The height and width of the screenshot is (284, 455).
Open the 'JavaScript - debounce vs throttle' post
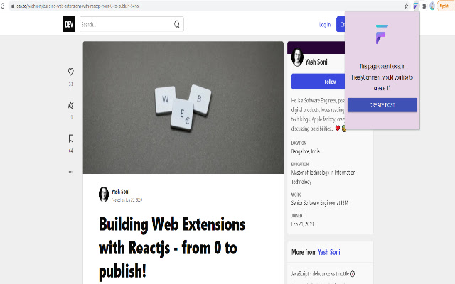323,273
